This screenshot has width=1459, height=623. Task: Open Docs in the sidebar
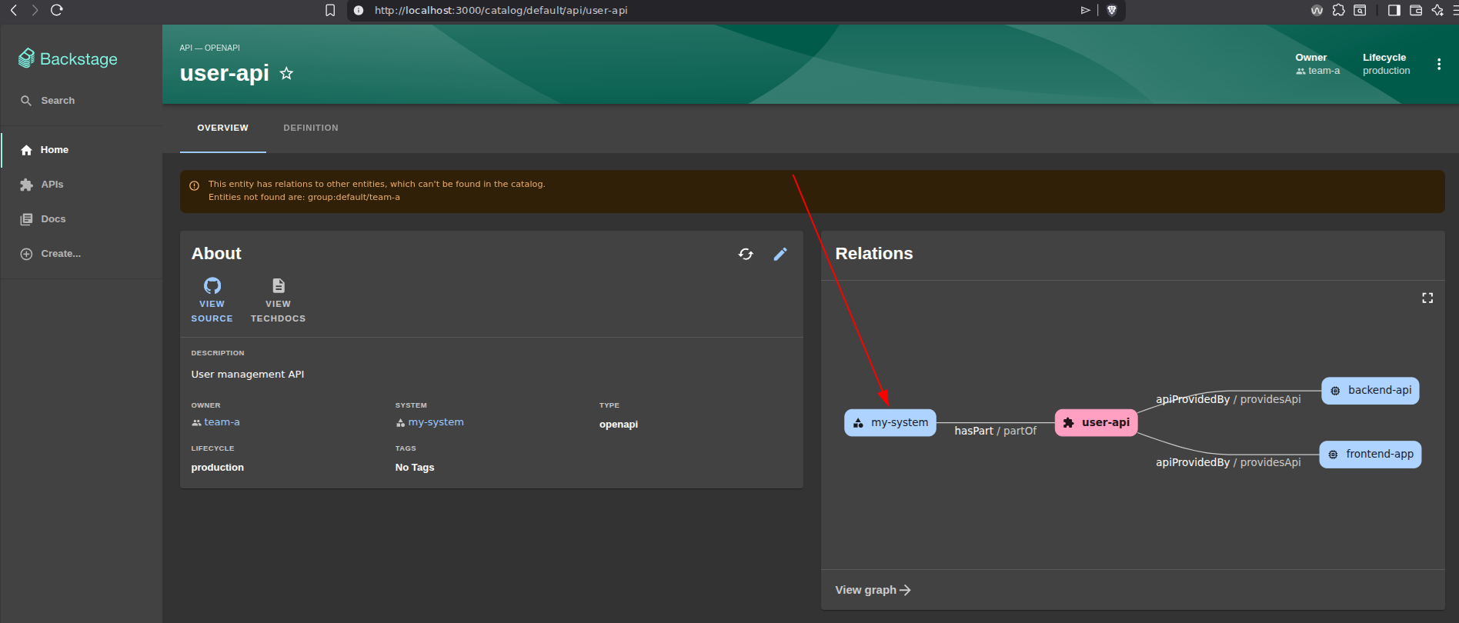click(x=81, y=219)
